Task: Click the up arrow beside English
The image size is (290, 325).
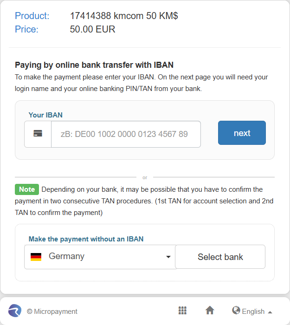Action: (x=270, y=312)
